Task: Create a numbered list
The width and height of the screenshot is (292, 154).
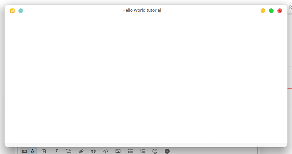Action: pyautogui.click(x=142, y=151)
